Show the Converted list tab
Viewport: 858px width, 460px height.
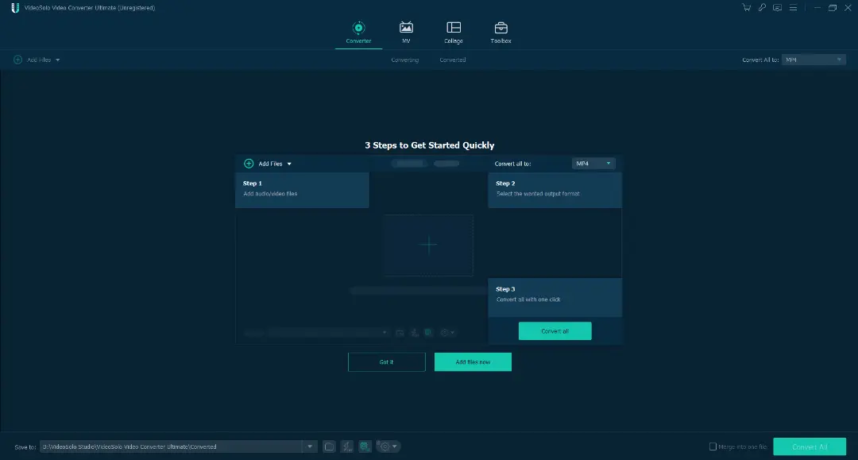[453, 60]
